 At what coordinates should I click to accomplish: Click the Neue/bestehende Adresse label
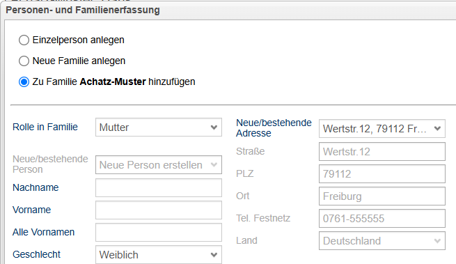click(x=274, y=127)
